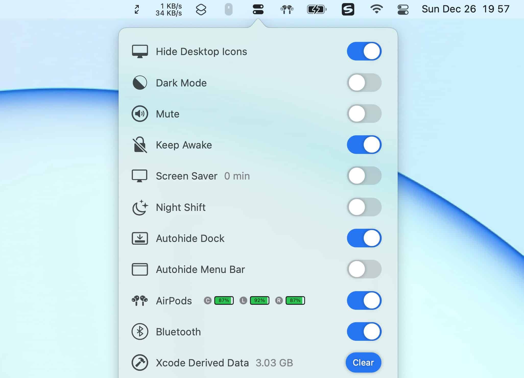Click the hammer Xcode Derived Data icon
524x378 pixels.
140,363
